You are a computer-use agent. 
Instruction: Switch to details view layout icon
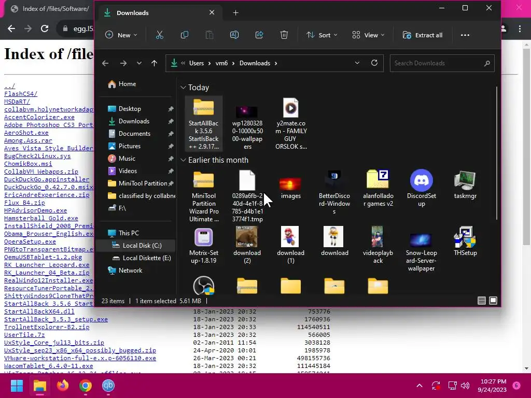(482, 301)
